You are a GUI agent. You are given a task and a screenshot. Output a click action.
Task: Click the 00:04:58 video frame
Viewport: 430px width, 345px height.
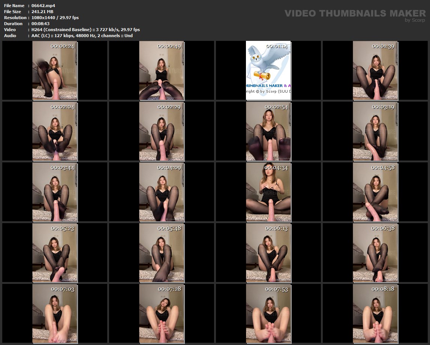point(375,192)
